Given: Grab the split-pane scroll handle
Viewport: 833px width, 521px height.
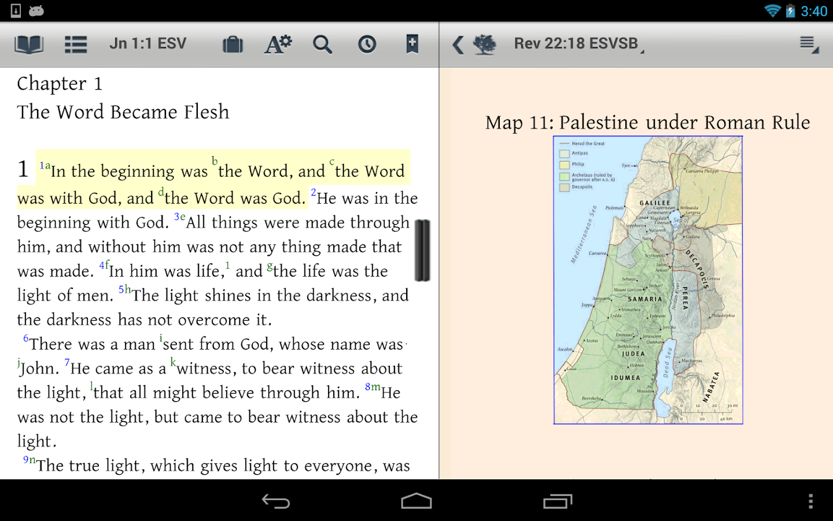Looking at the screenshot, I should (x=422, y=250).
